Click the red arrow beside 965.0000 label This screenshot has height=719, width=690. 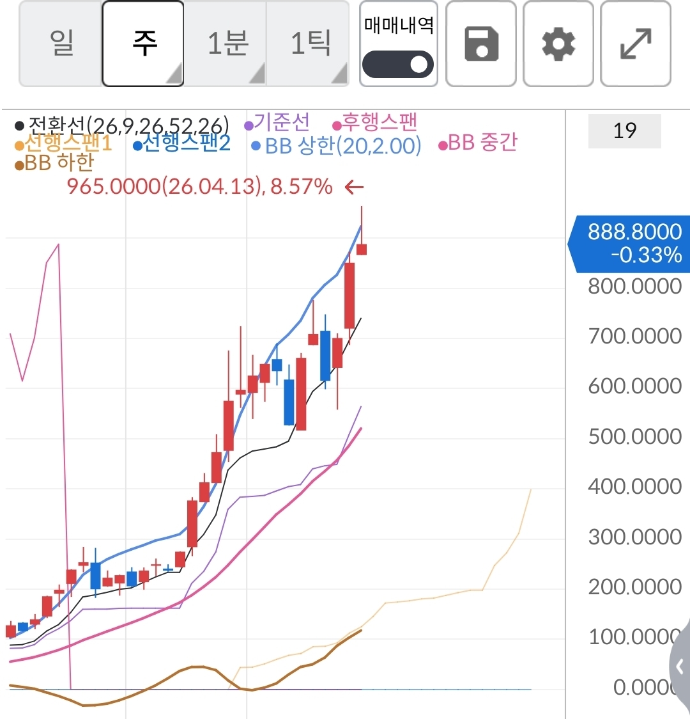[x=354, y=187]
